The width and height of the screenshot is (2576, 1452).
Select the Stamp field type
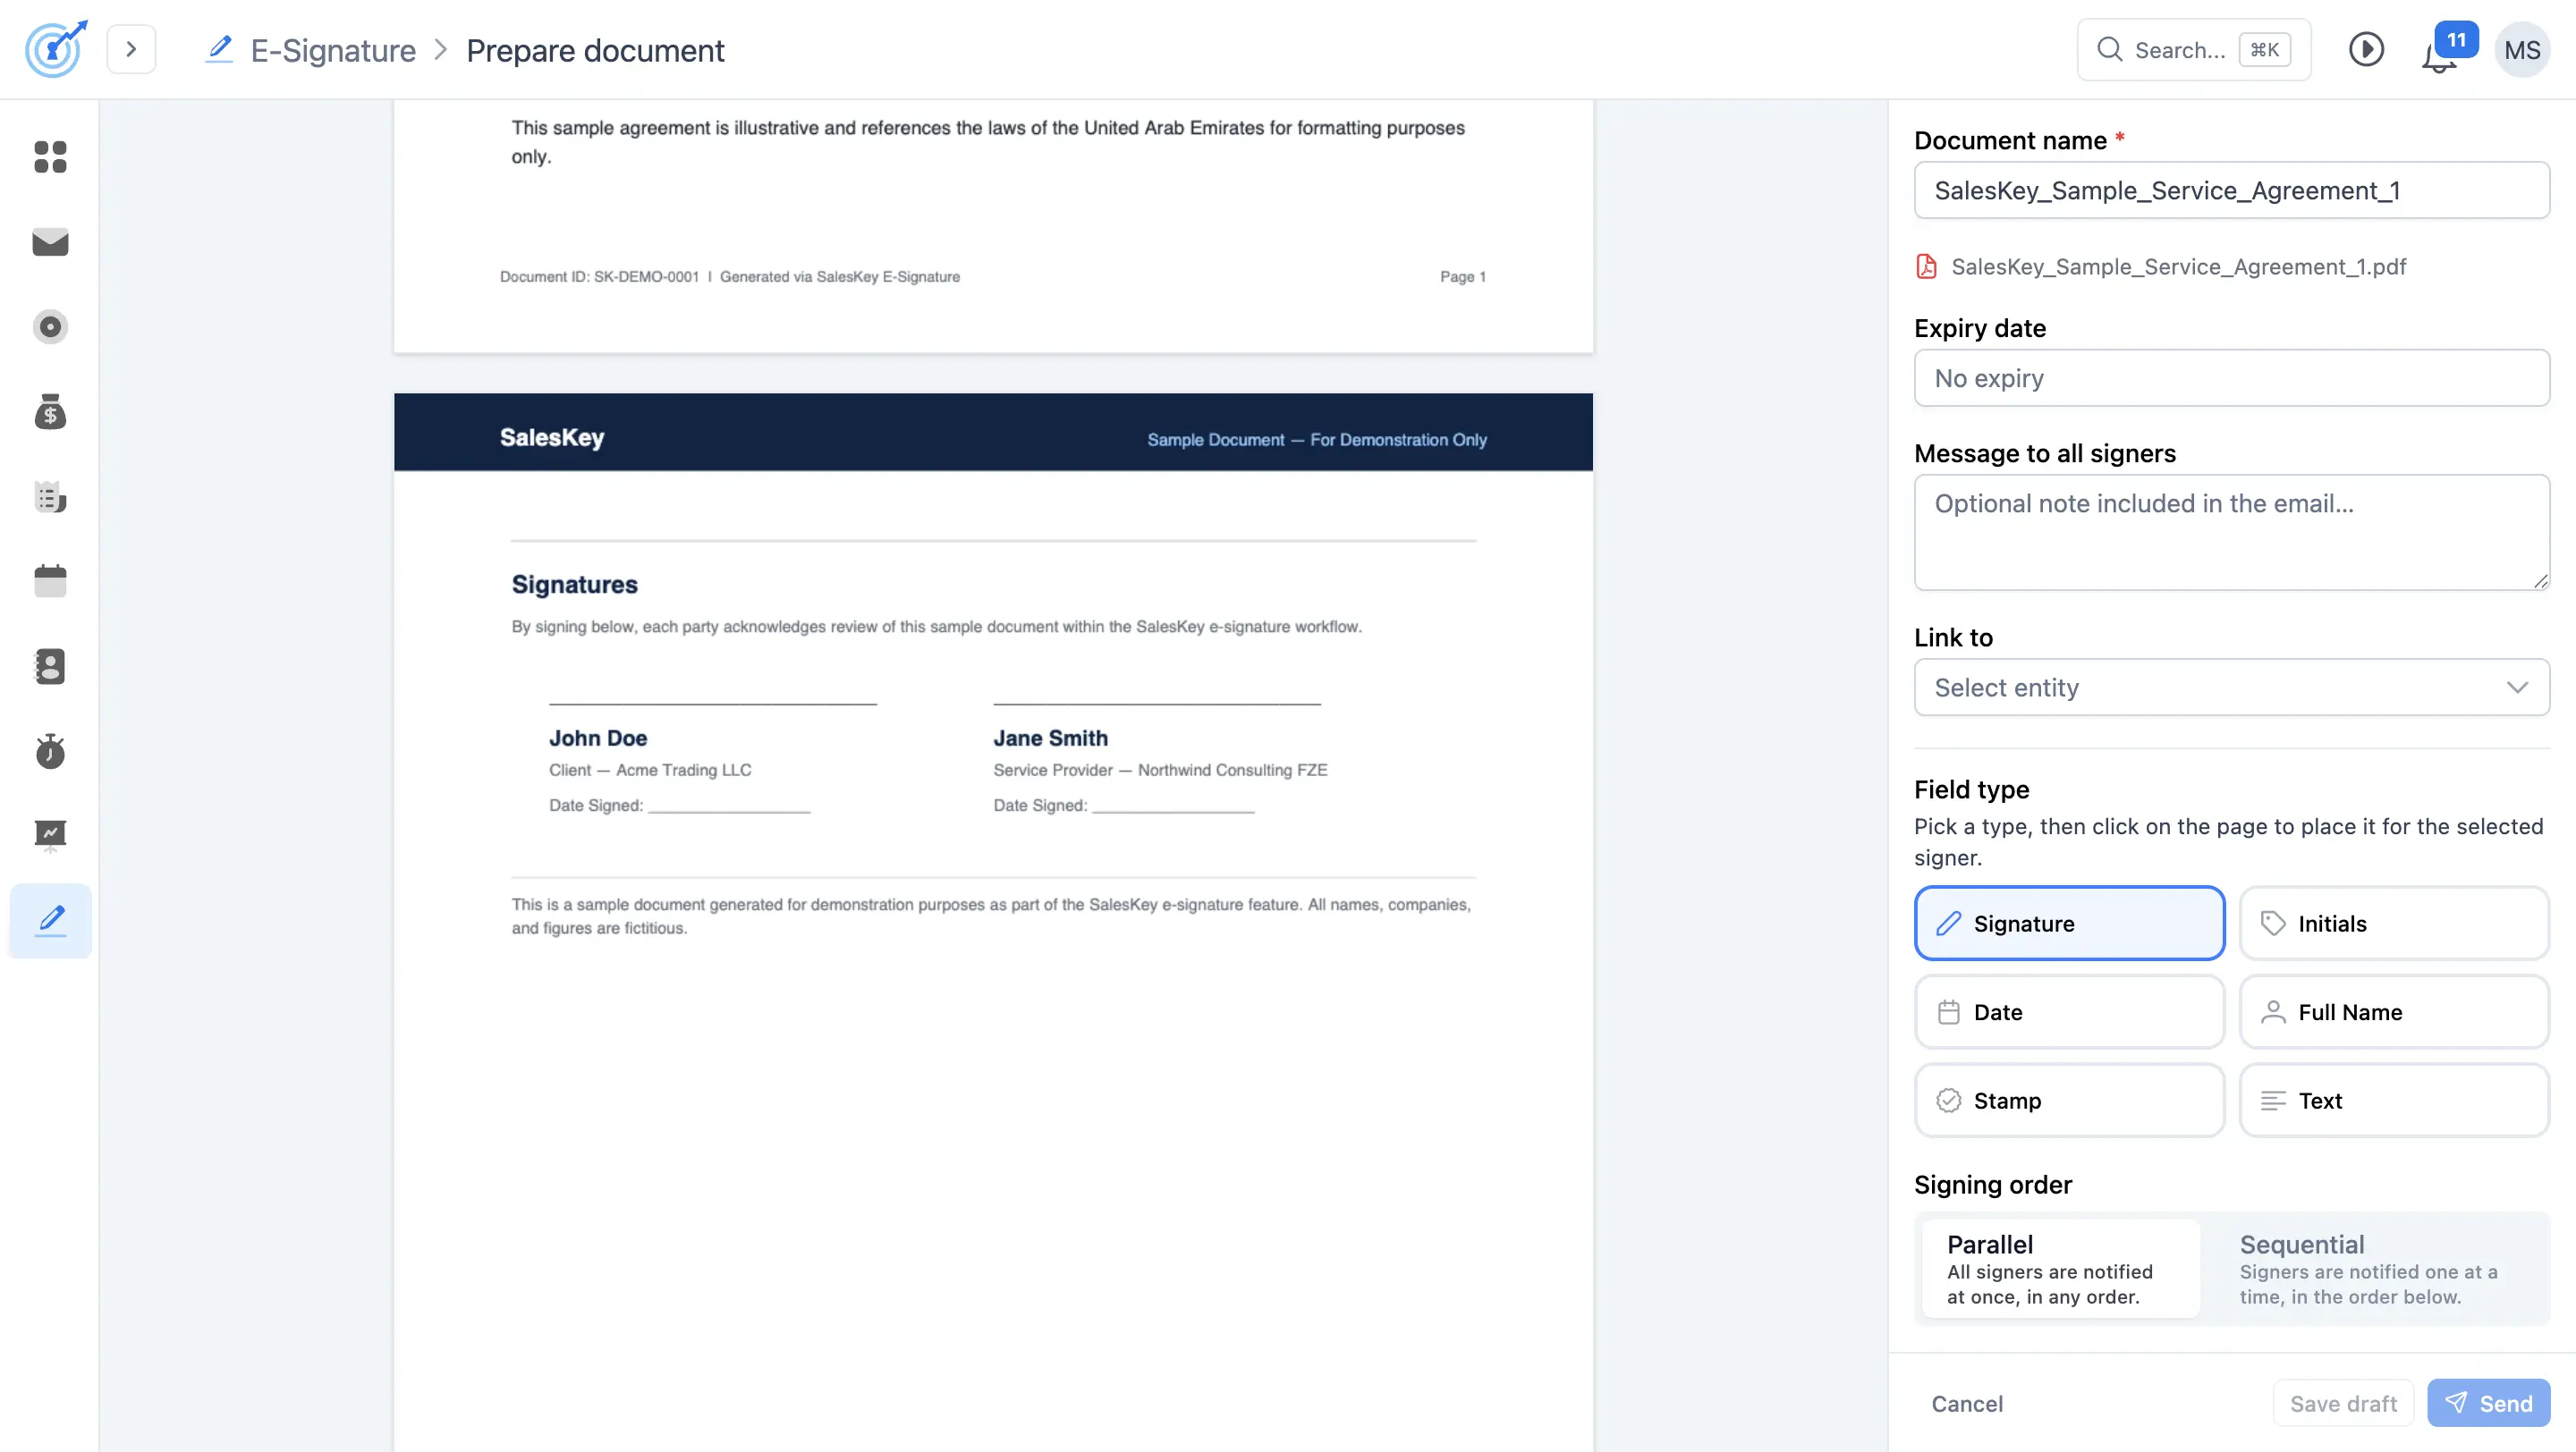click(2069, 1101)
